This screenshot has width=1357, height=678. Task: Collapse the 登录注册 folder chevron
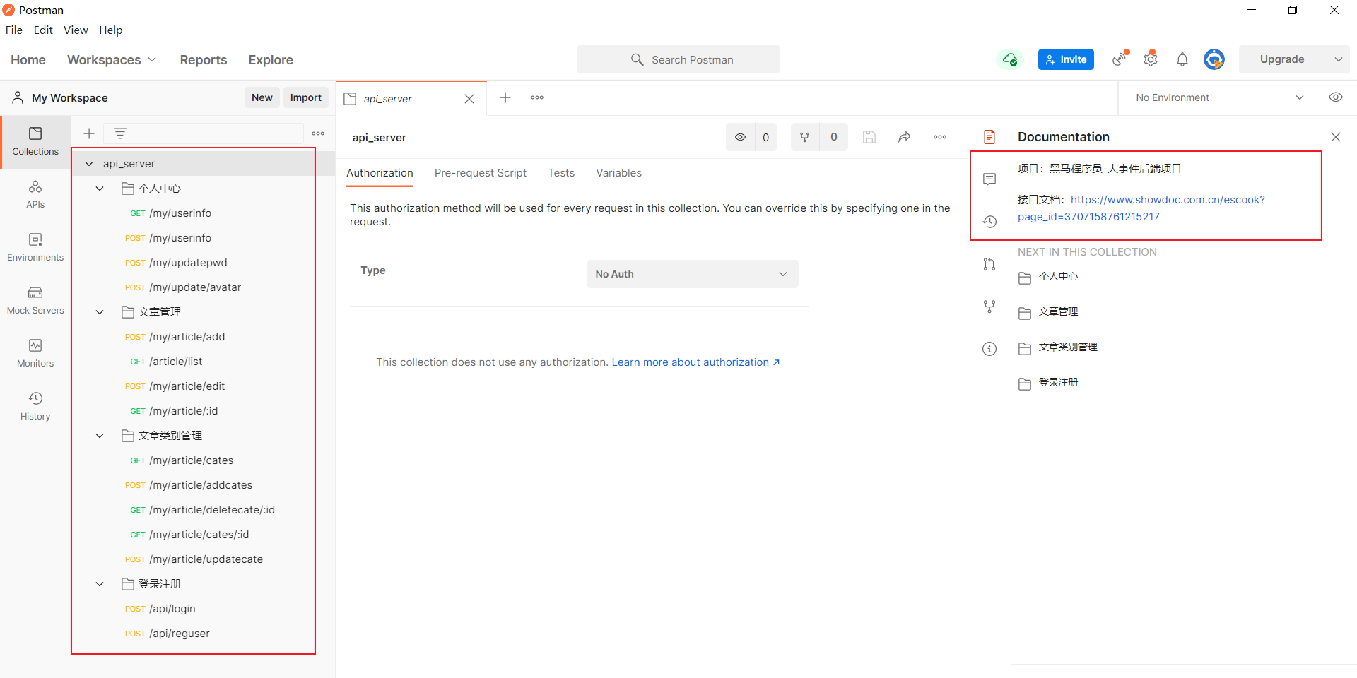pyautogui.click(x=100, y=584)
